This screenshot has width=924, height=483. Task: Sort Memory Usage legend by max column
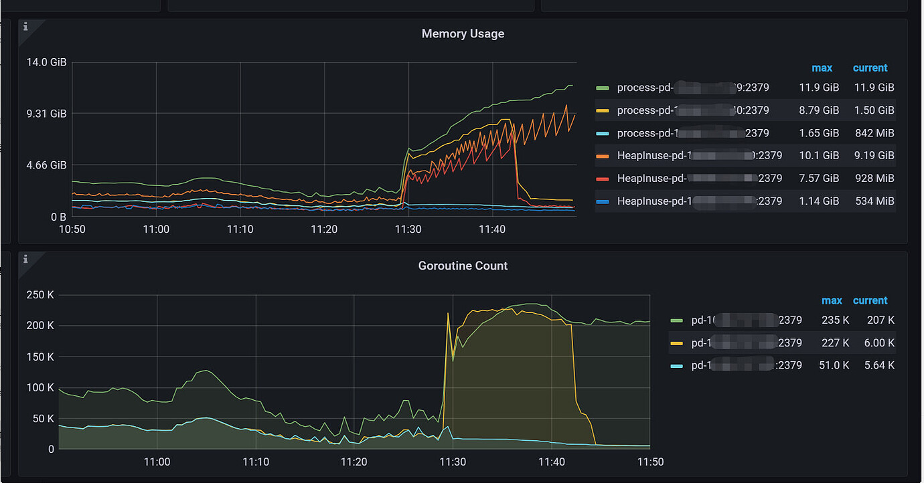point(822,68)
